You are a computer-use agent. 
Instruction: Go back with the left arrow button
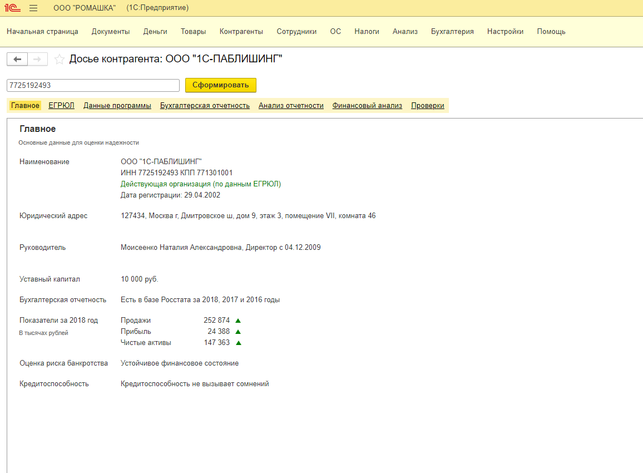(17, 59)
